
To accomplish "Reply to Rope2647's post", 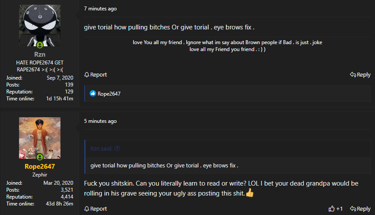I will pyautogui.click(x=360, y=209).
